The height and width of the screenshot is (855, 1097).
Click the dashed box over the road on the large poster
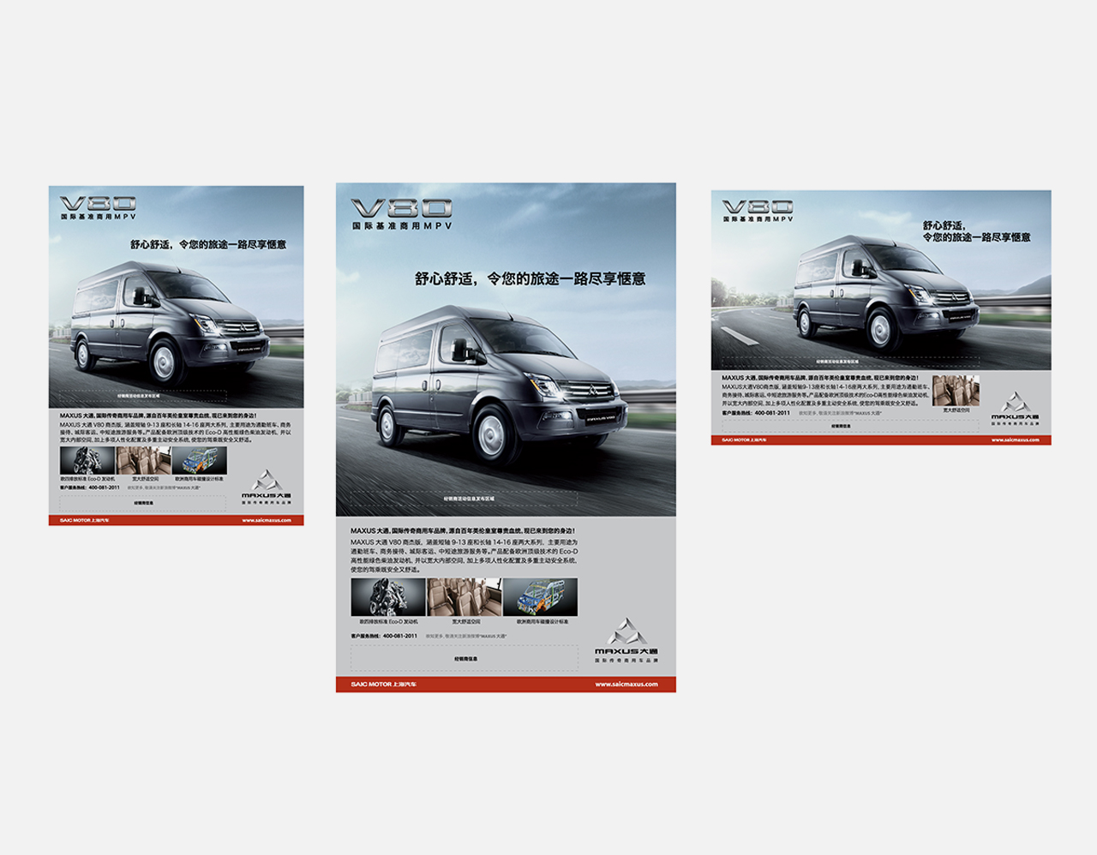(x=464, y=499)
